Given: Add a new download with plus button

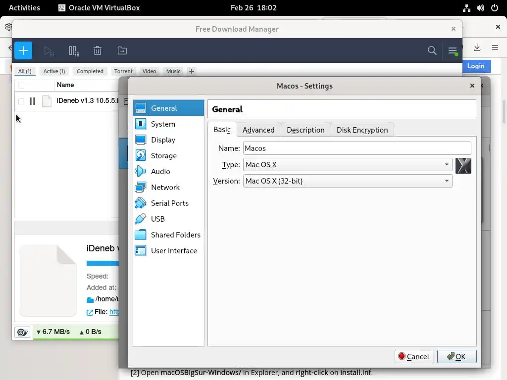Looking at the screenshot, I should [x=23, y=50].
